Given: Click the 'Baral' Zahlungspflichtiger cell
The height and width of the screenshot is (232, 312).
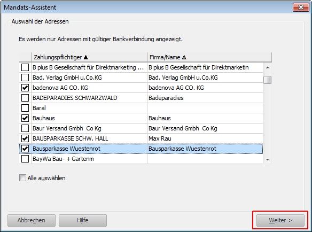Looking at the screenshot, I should (x=89, y=108).
